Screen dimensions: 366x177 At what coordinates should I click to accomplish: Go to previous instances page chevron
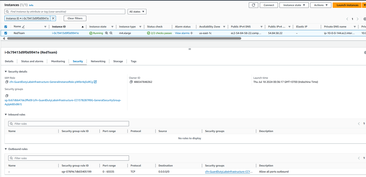click(x=347, y=19)
